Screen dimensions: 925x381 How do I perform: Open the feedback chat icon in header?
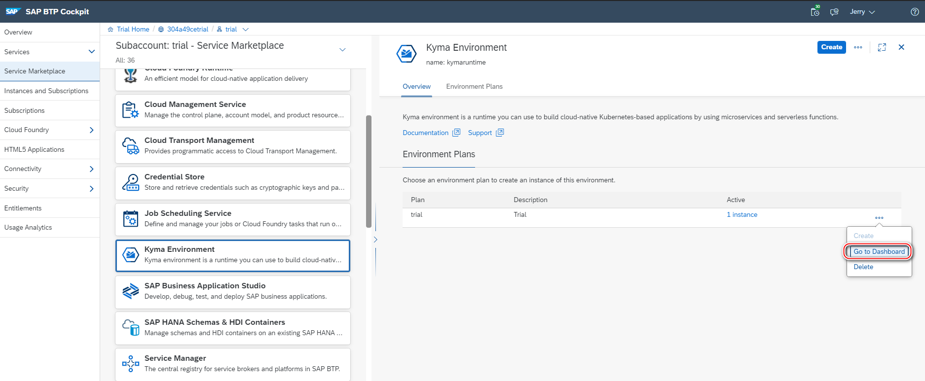point(834,12)
